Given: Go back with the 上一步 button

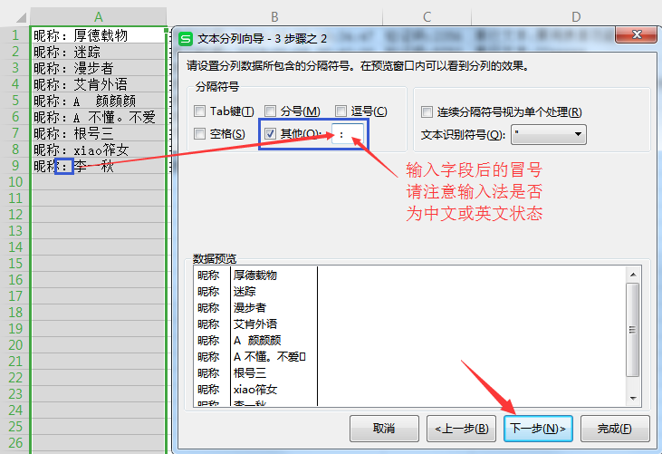Looking at the screenshot, I should coord(461,428).
